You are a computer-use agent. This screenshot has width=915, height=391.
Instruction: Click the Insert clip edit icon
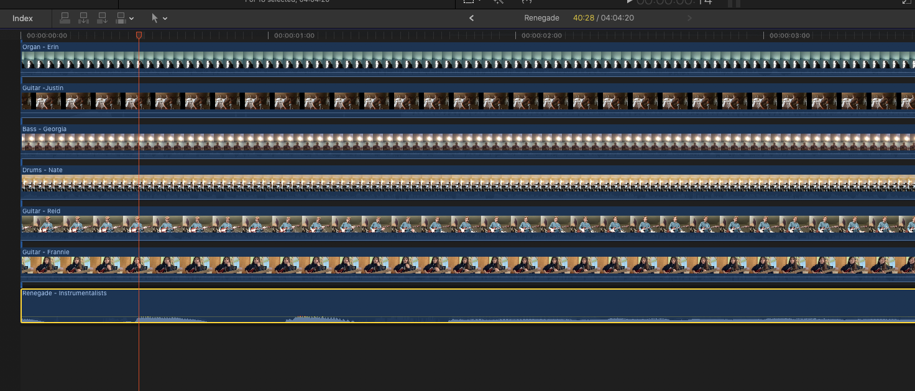pos(84,18)
